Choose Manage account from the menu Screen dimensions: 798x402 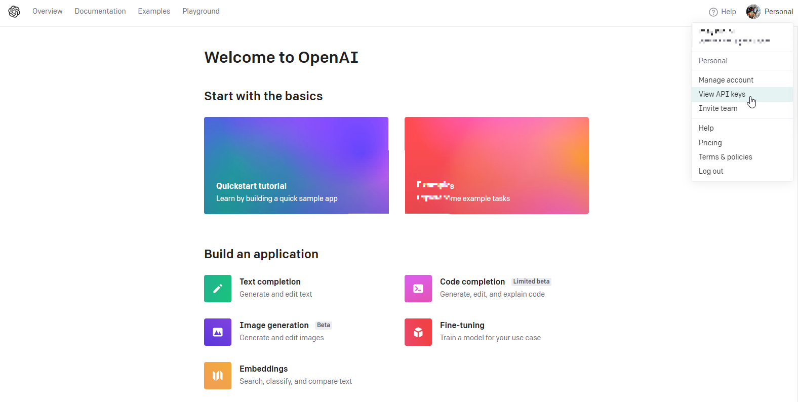(742, 80)
